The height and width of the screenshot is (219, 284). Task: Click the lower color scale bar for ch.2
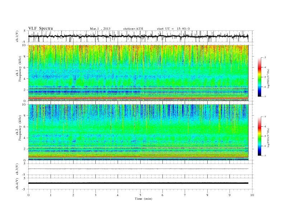260,136
